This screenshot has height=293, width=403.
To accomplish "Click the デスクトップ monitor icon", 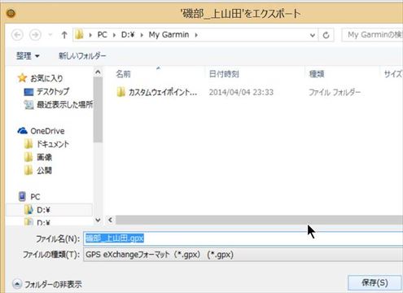I will point(28,92).
